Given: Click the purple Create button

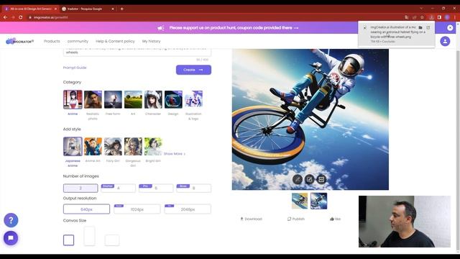Looking at the screenshot, I should [x=193, y=70].
